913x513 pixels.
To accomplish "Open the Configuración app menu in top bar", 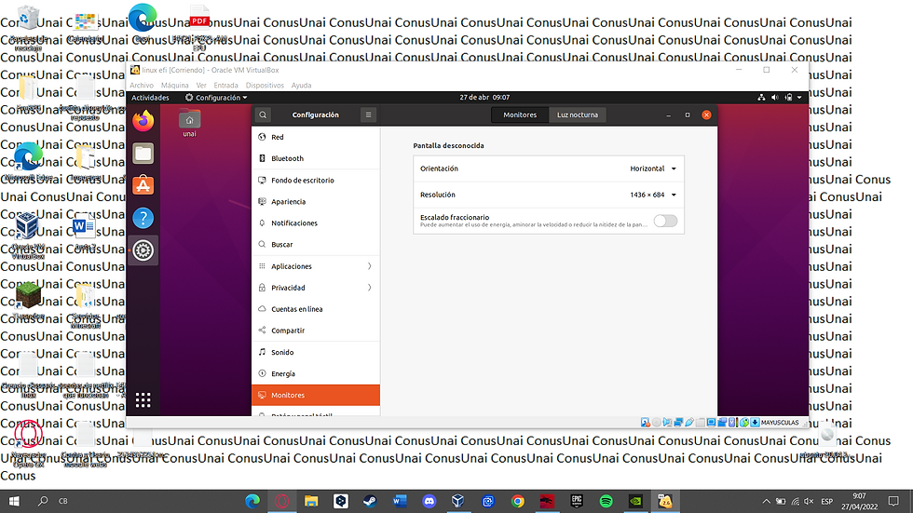I will [216, 98].
